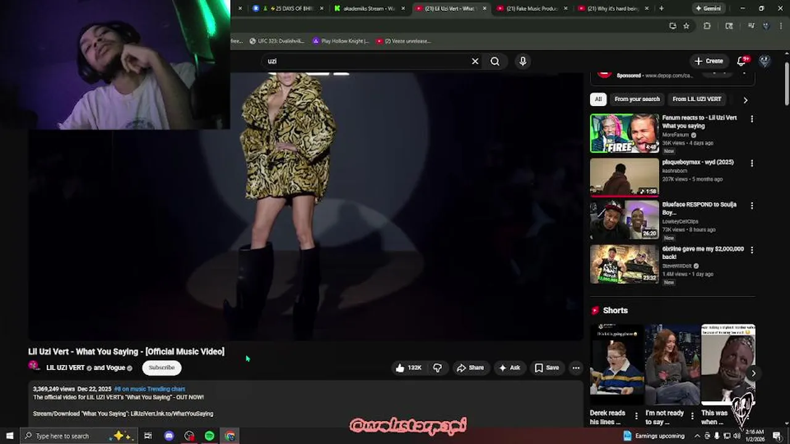Dislike the What You Saying video
790x444 pixels.
438,368
